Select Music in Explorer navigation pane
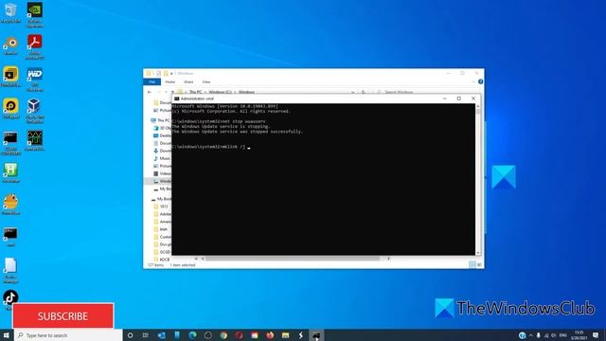606x341 pixels. tap(162, 158)
